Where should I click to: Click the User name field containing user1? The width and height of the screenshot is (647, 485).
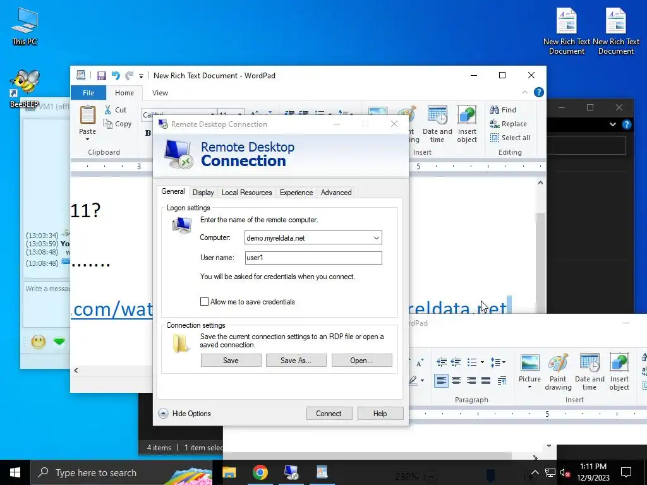coord(313,258)
